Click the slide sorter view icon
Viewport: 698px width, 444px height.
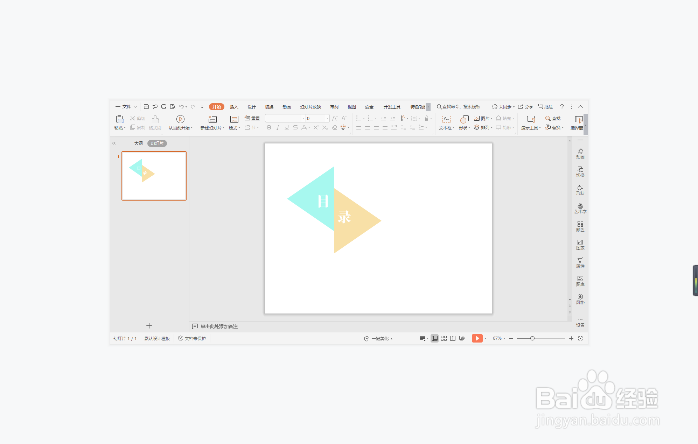[x=444, y=338]
